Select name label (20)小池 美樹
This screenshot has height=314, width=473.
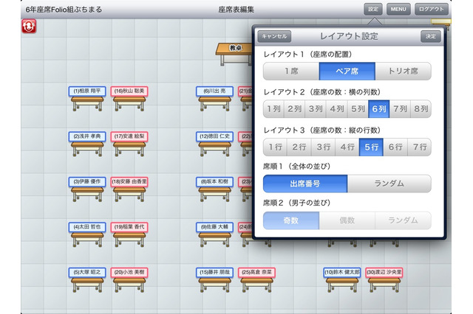[x=129, y=272]
